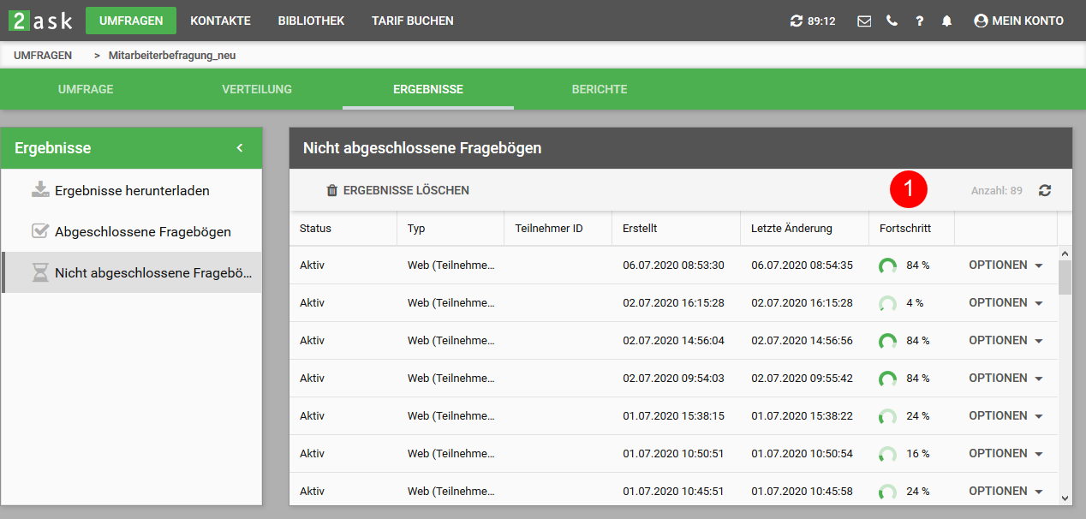The image size is (1086, 519).
Task: Click table scrollbar up arrow
Action: click(x=1065, y=254)
